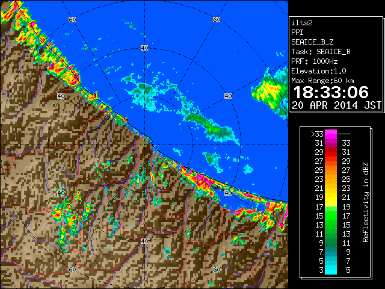The image size is (385, 289).
Task: Click the Max Range:60 km line
Action: coord(322,81)
